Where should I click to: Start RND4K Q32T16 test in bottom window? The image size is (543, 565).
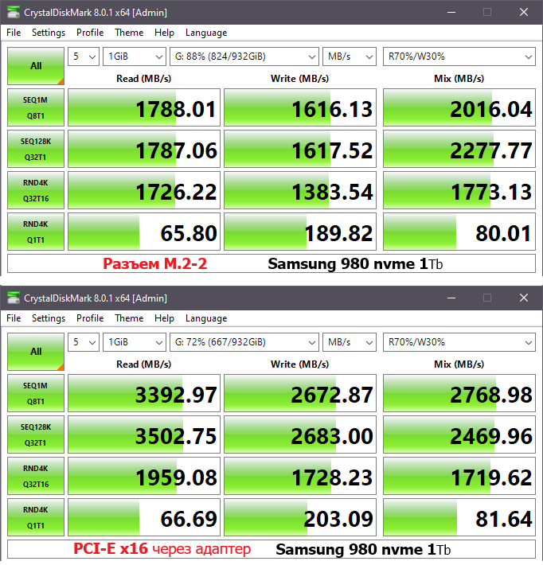(36, 476)
